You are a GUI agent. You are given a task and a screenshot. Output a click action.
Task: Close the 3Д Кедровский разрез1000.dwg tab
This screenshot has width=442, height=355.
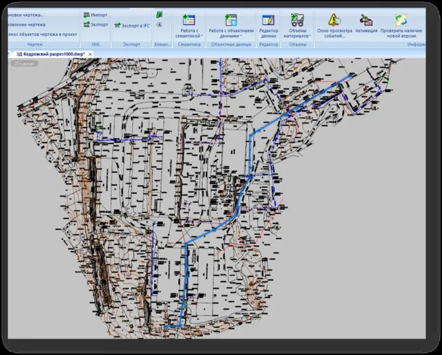click(x=90, y=54)
